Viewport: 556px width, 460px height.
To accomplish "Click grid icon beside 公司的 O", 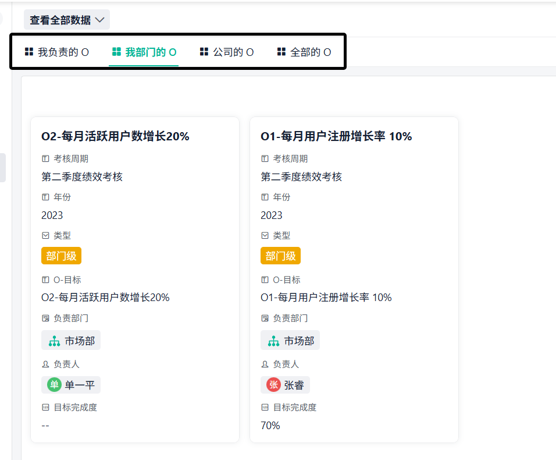I will point(204,52).
